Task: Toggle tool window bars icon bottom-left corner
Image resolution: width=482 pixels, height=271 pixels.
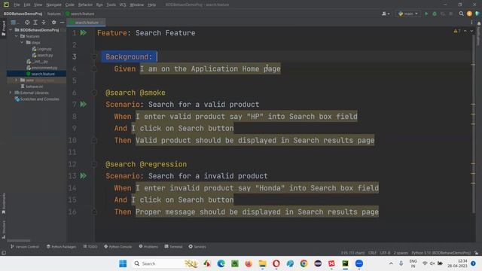Action: 4,253
